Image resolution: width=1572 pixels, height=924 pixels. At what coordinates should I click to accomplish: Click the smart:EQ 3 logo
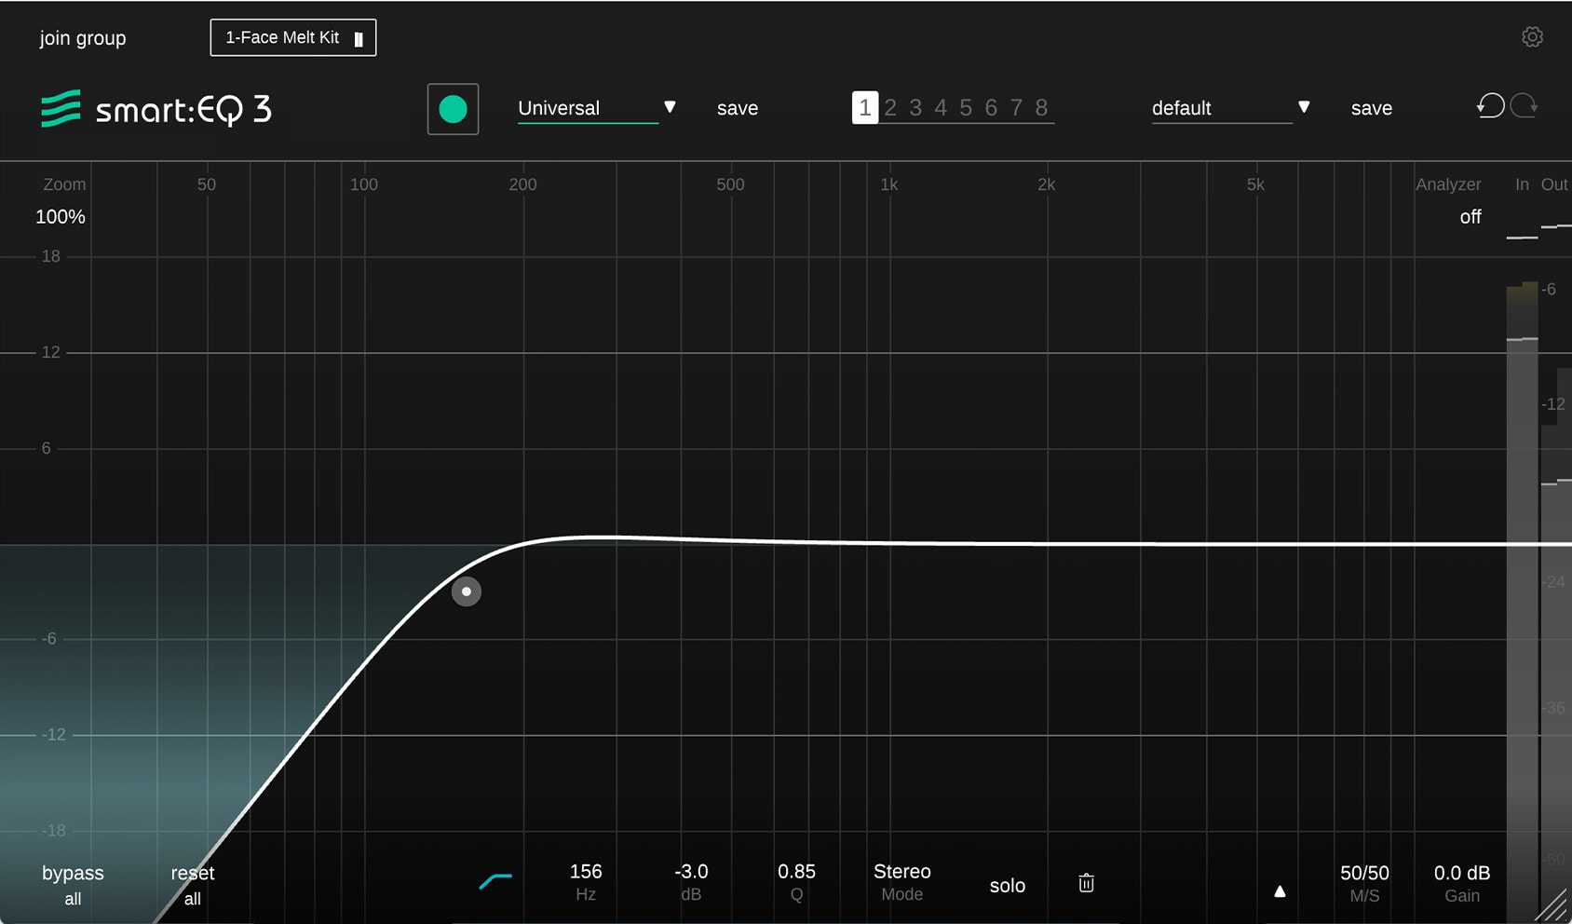[x=155, y=109]
